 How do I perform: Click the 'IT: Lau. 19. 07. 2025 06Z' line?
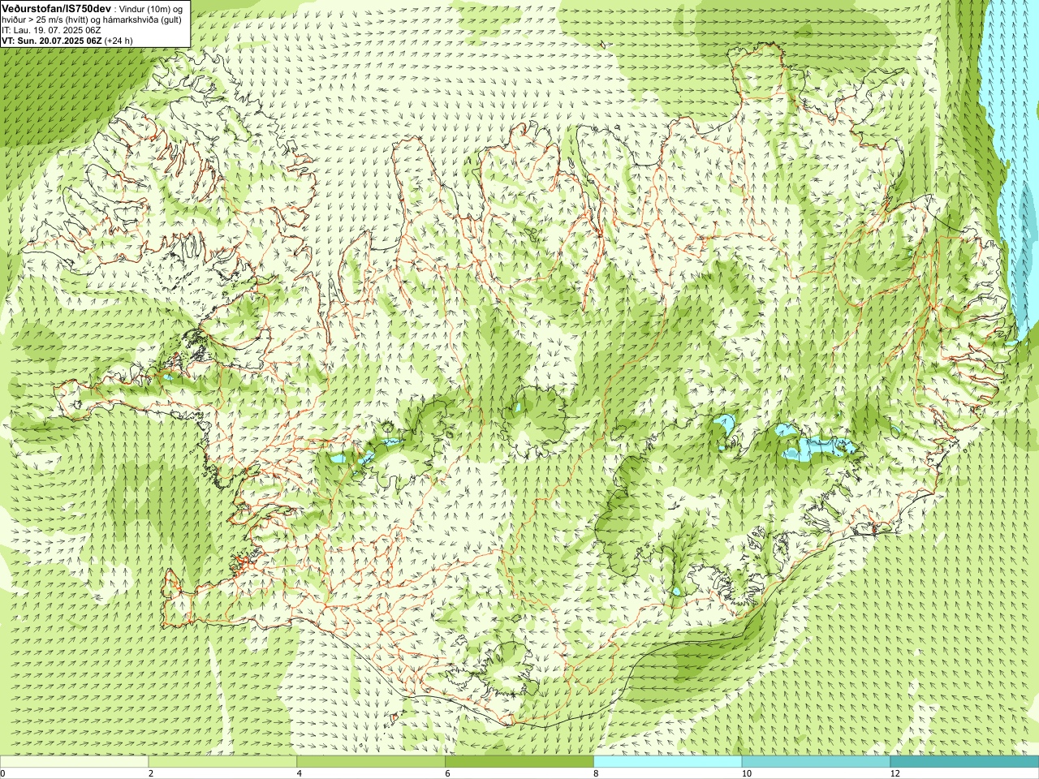pyautogui.click(x=51, y=30)
